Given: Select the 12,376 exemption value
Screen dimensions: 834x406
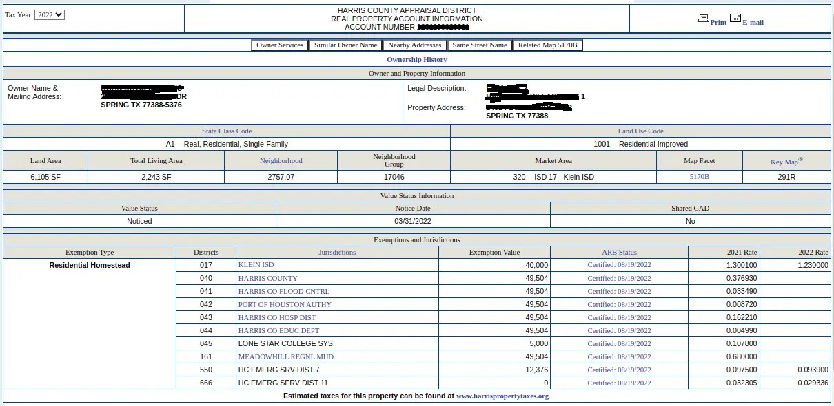Looking at the screenshot, I should click(537, 370).
